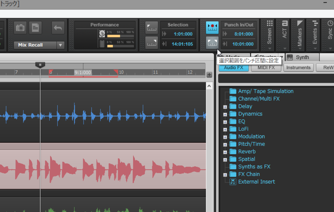Image resolution: width=334 pixels, height=212 pixels.
Task: Click the blue audio waveform clip
Action: [x=103, y=116]
